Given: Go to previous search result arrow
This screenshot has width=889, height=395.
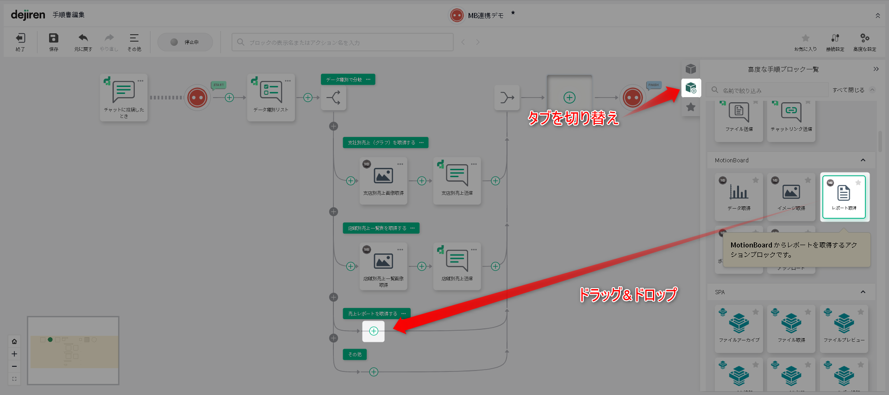Looking at the screenshot, I should [463, 42].
